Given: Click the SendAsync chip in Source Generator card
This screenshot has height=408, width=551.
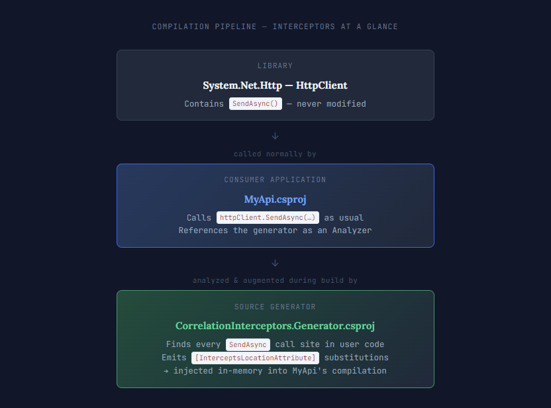Looking at the screenshot, I should 248,344.
